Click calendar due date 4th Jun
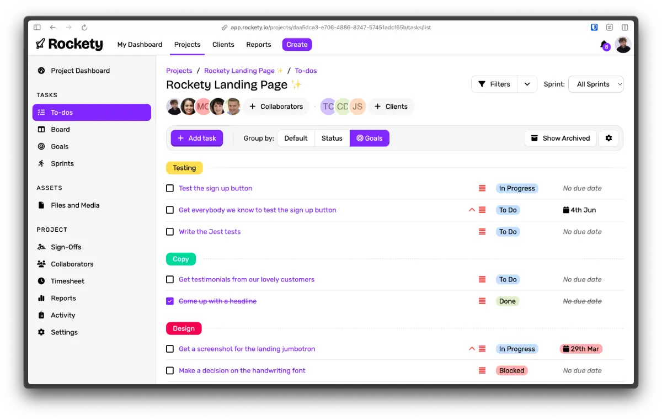 [579, 210]
